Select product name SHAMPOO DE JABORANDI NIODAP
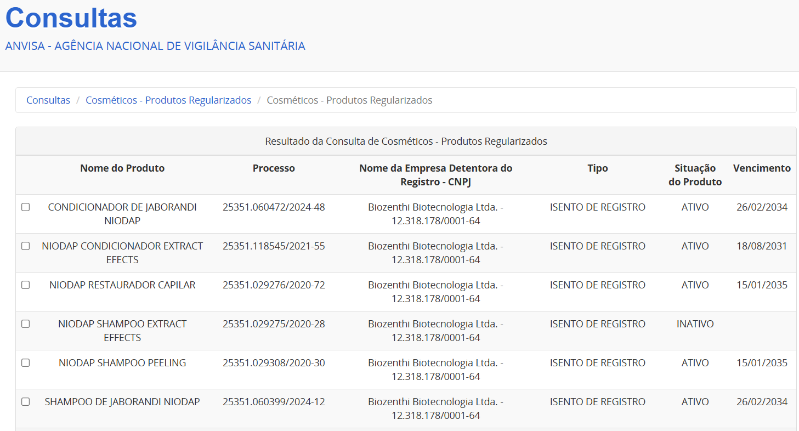The height and width of the screenshot is (431, 799). pos(122,402)
